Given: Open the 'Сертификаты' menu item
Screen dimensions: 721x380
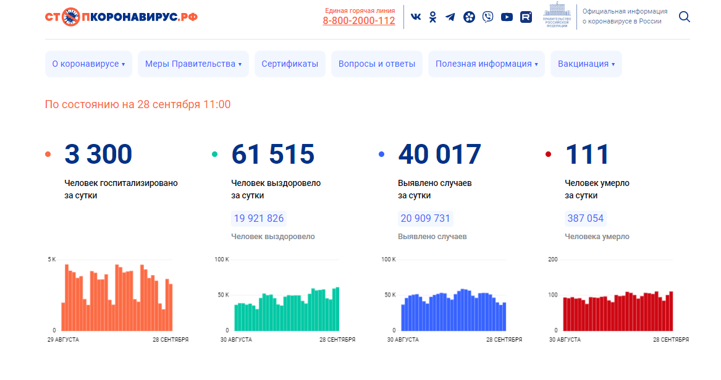Looking at the screenshot, I should point(290,64).
